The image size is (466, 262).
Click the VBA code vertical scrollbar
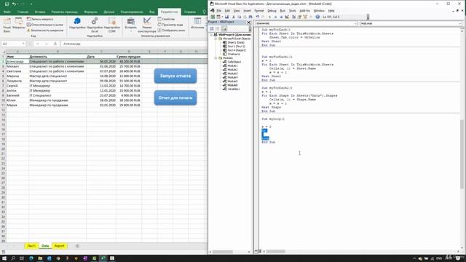462,154
